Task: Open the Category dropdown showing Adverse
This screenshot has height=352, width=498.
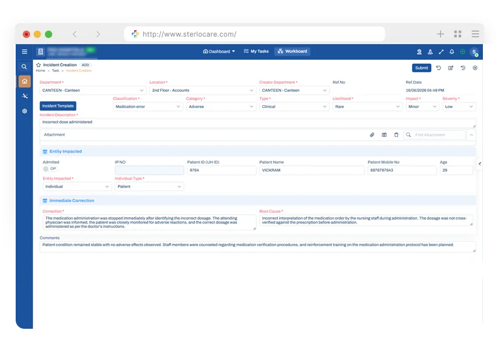Action: [x=221, y=107]
